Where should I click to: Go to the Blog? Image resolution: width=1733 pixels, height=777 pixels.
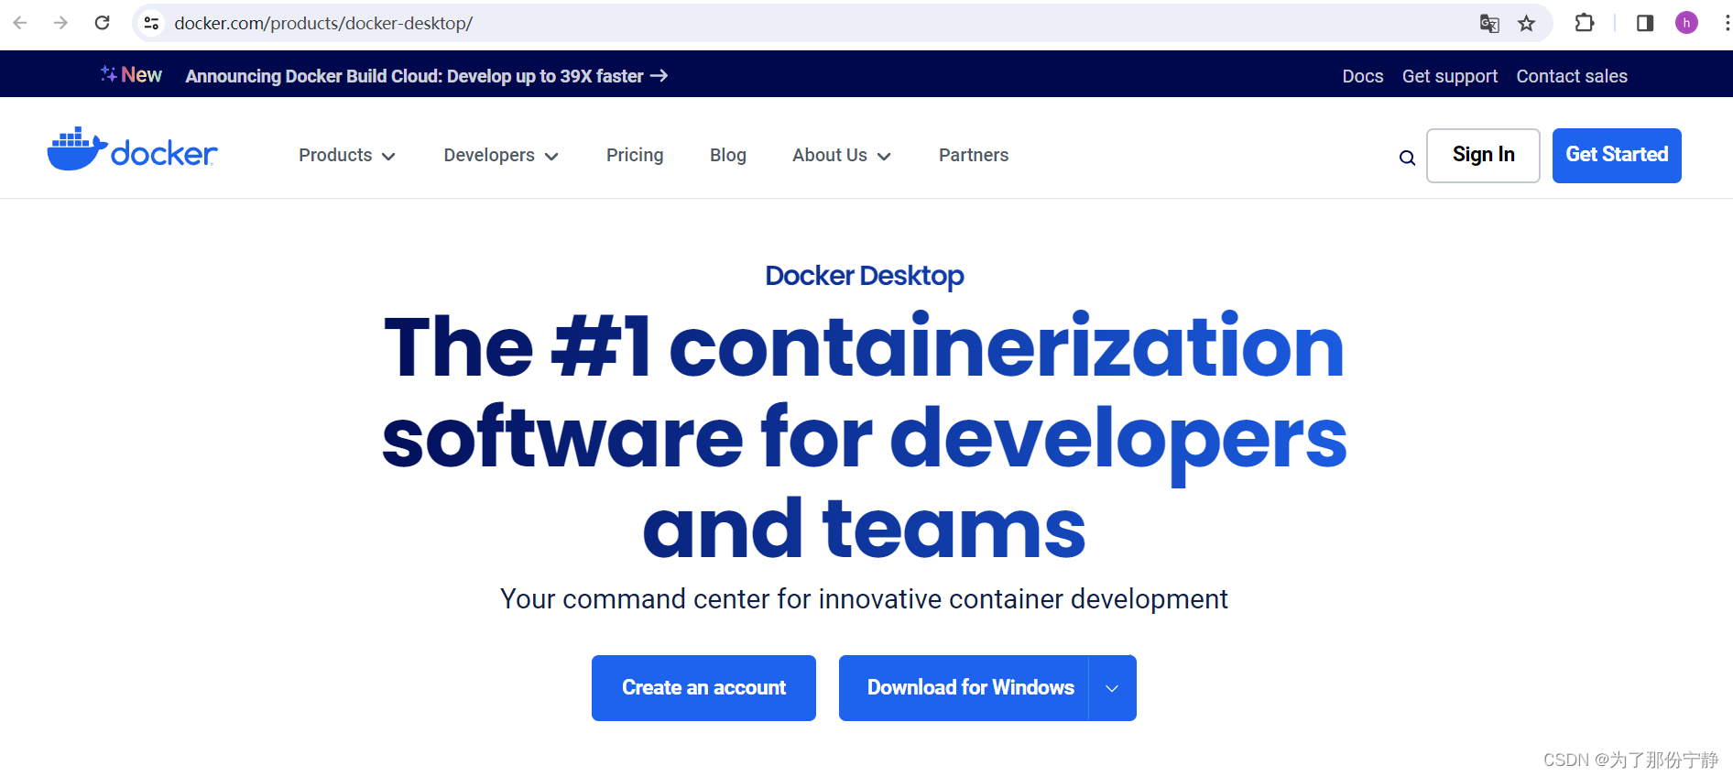[x=728, y=155]
